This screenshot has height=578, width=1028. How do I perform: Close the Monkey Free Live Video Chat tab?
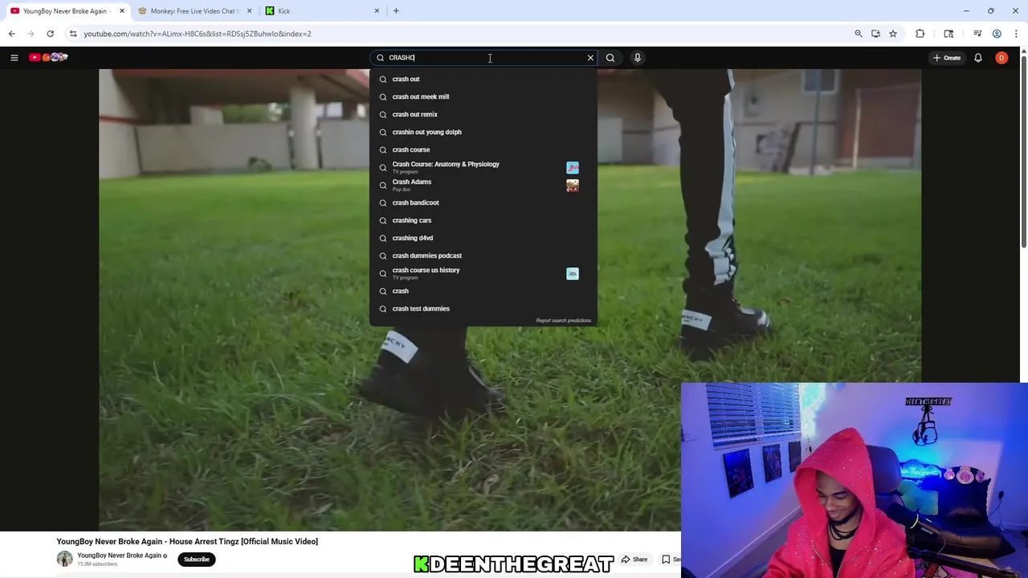pos(249,10)
